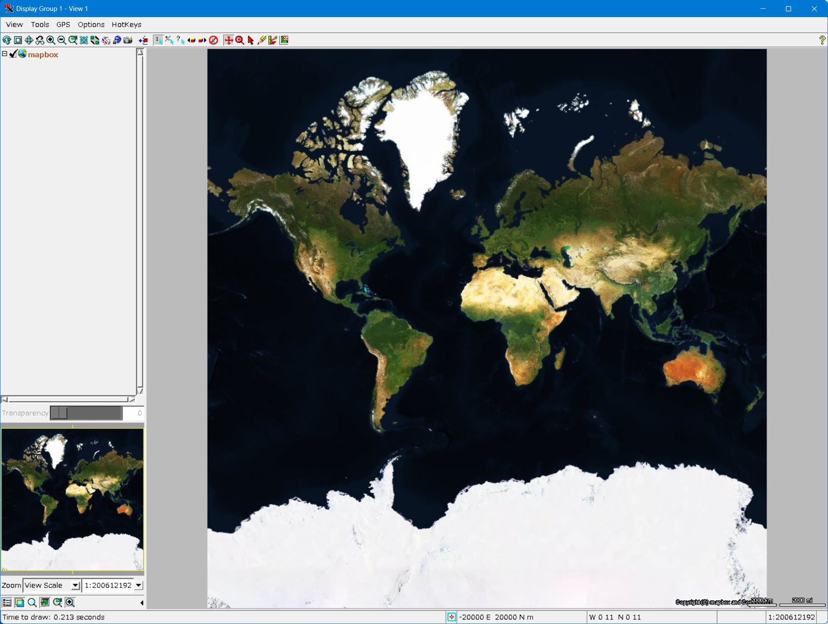Collapse side panel with left arrow button
Viewport: 828px width, 624px height.
[x=141, y=602]
